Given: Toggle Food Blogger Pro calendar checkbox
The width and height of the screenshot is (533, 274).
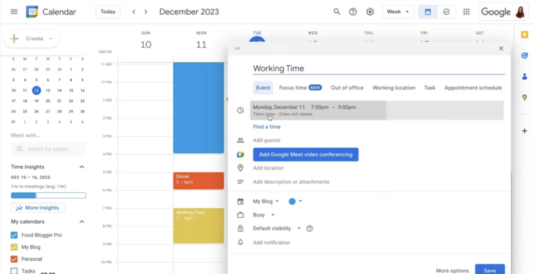Looking at the screenshot, I should tap(14, 235).
